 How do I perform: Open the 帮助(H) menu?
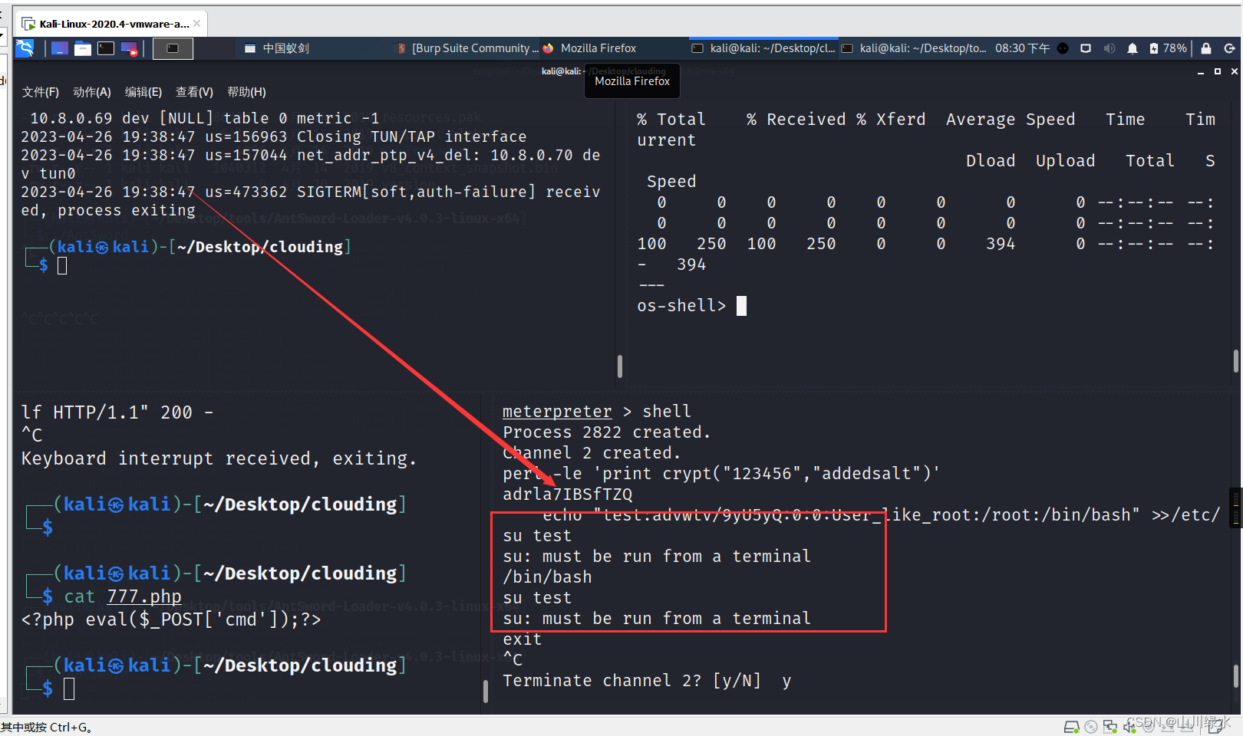point(246,92)
